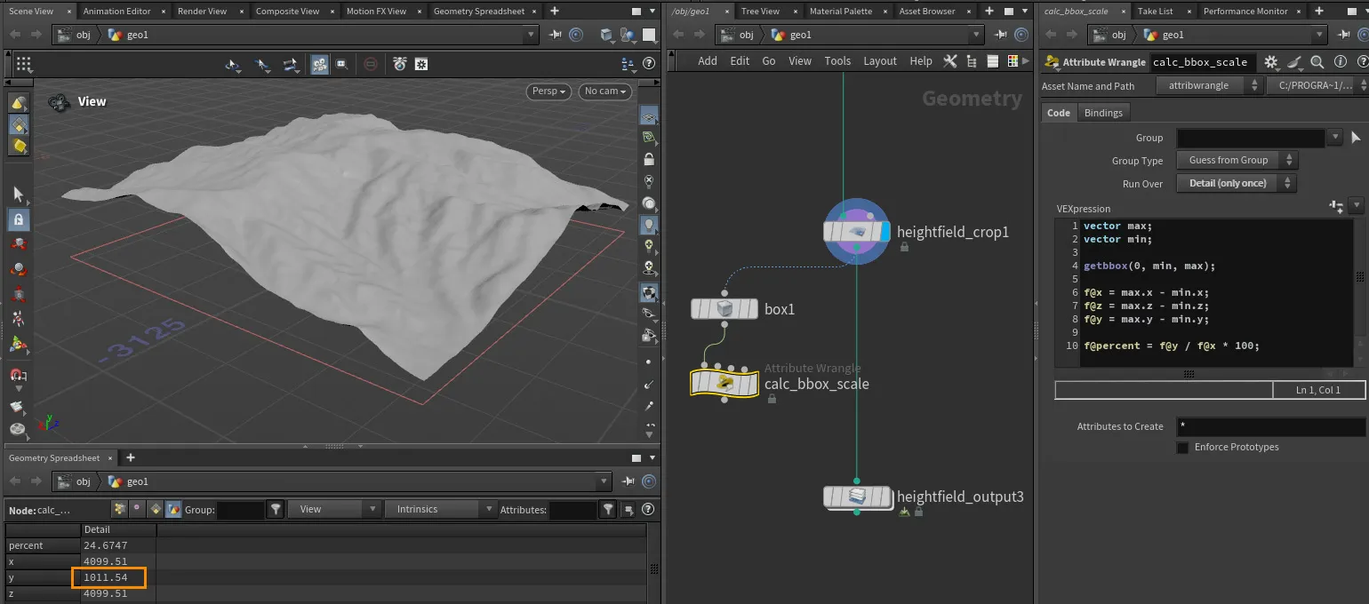The image size is (1369, 604).
Task: Click the spreadsheet Attributes filter funnel icon
Action: (608, 509)
